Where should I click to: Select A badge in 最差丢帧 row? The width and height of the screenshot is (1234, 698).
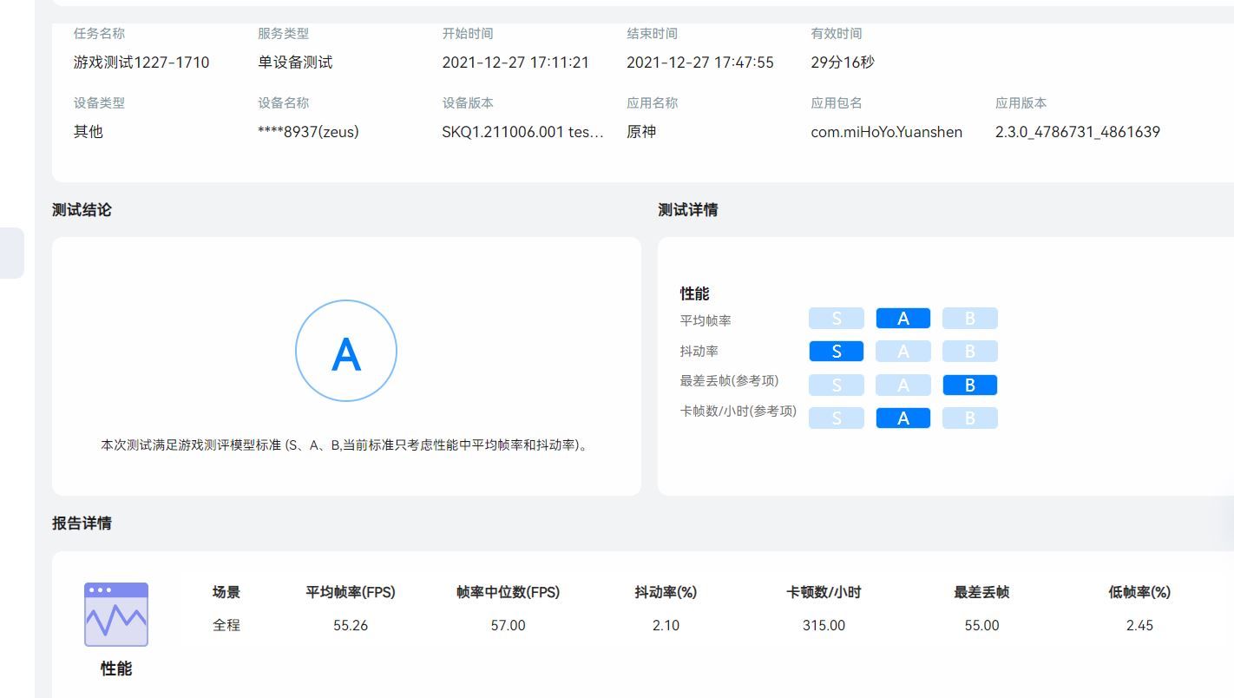click(x=903, y=385)
